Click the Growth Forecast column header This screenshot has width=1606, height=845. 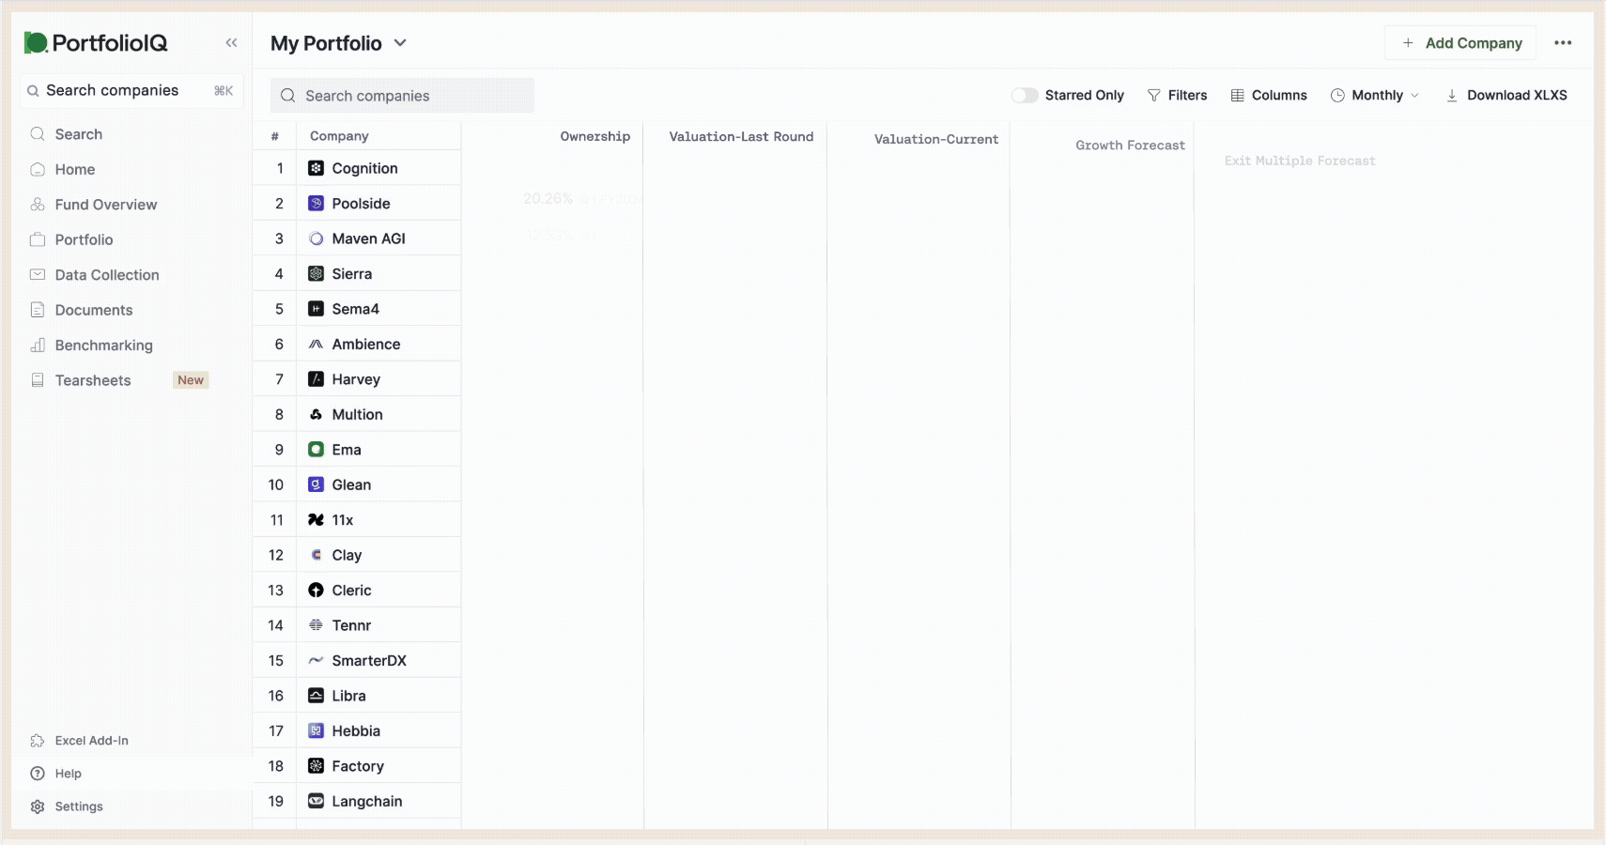coord(1130,146)
